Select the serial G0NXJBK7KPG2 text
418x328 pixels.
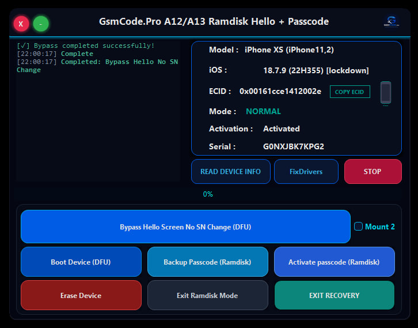coord(294,146)
